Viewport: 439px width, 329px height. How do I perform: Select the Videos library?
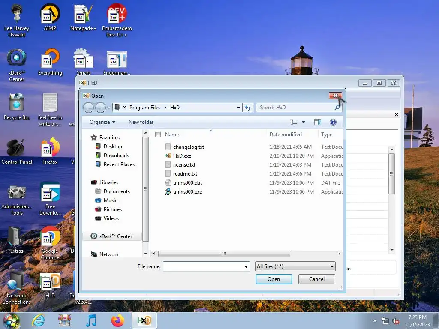pyautogui.click(x=111, y=218)
